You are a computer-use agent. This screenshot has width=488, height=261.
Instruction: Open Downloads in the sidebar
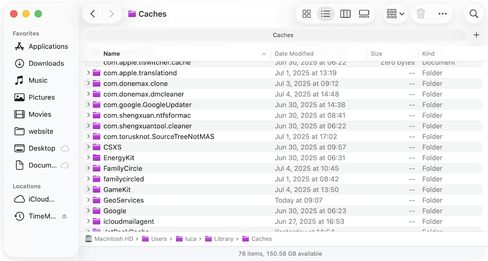coord(39,63)
